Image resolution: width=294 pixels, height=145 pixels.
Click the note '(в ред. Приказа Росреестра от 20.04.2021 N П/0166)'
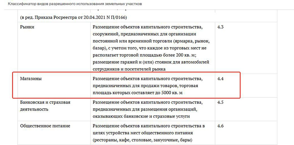click(74, 18)
